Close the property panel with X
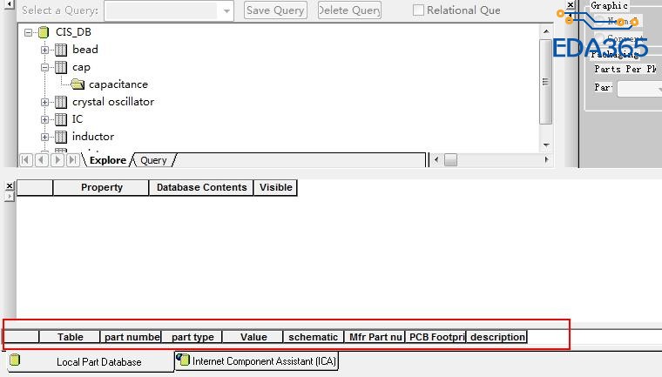The width and height of the screenshot is (662, 377). coord(10,185)
